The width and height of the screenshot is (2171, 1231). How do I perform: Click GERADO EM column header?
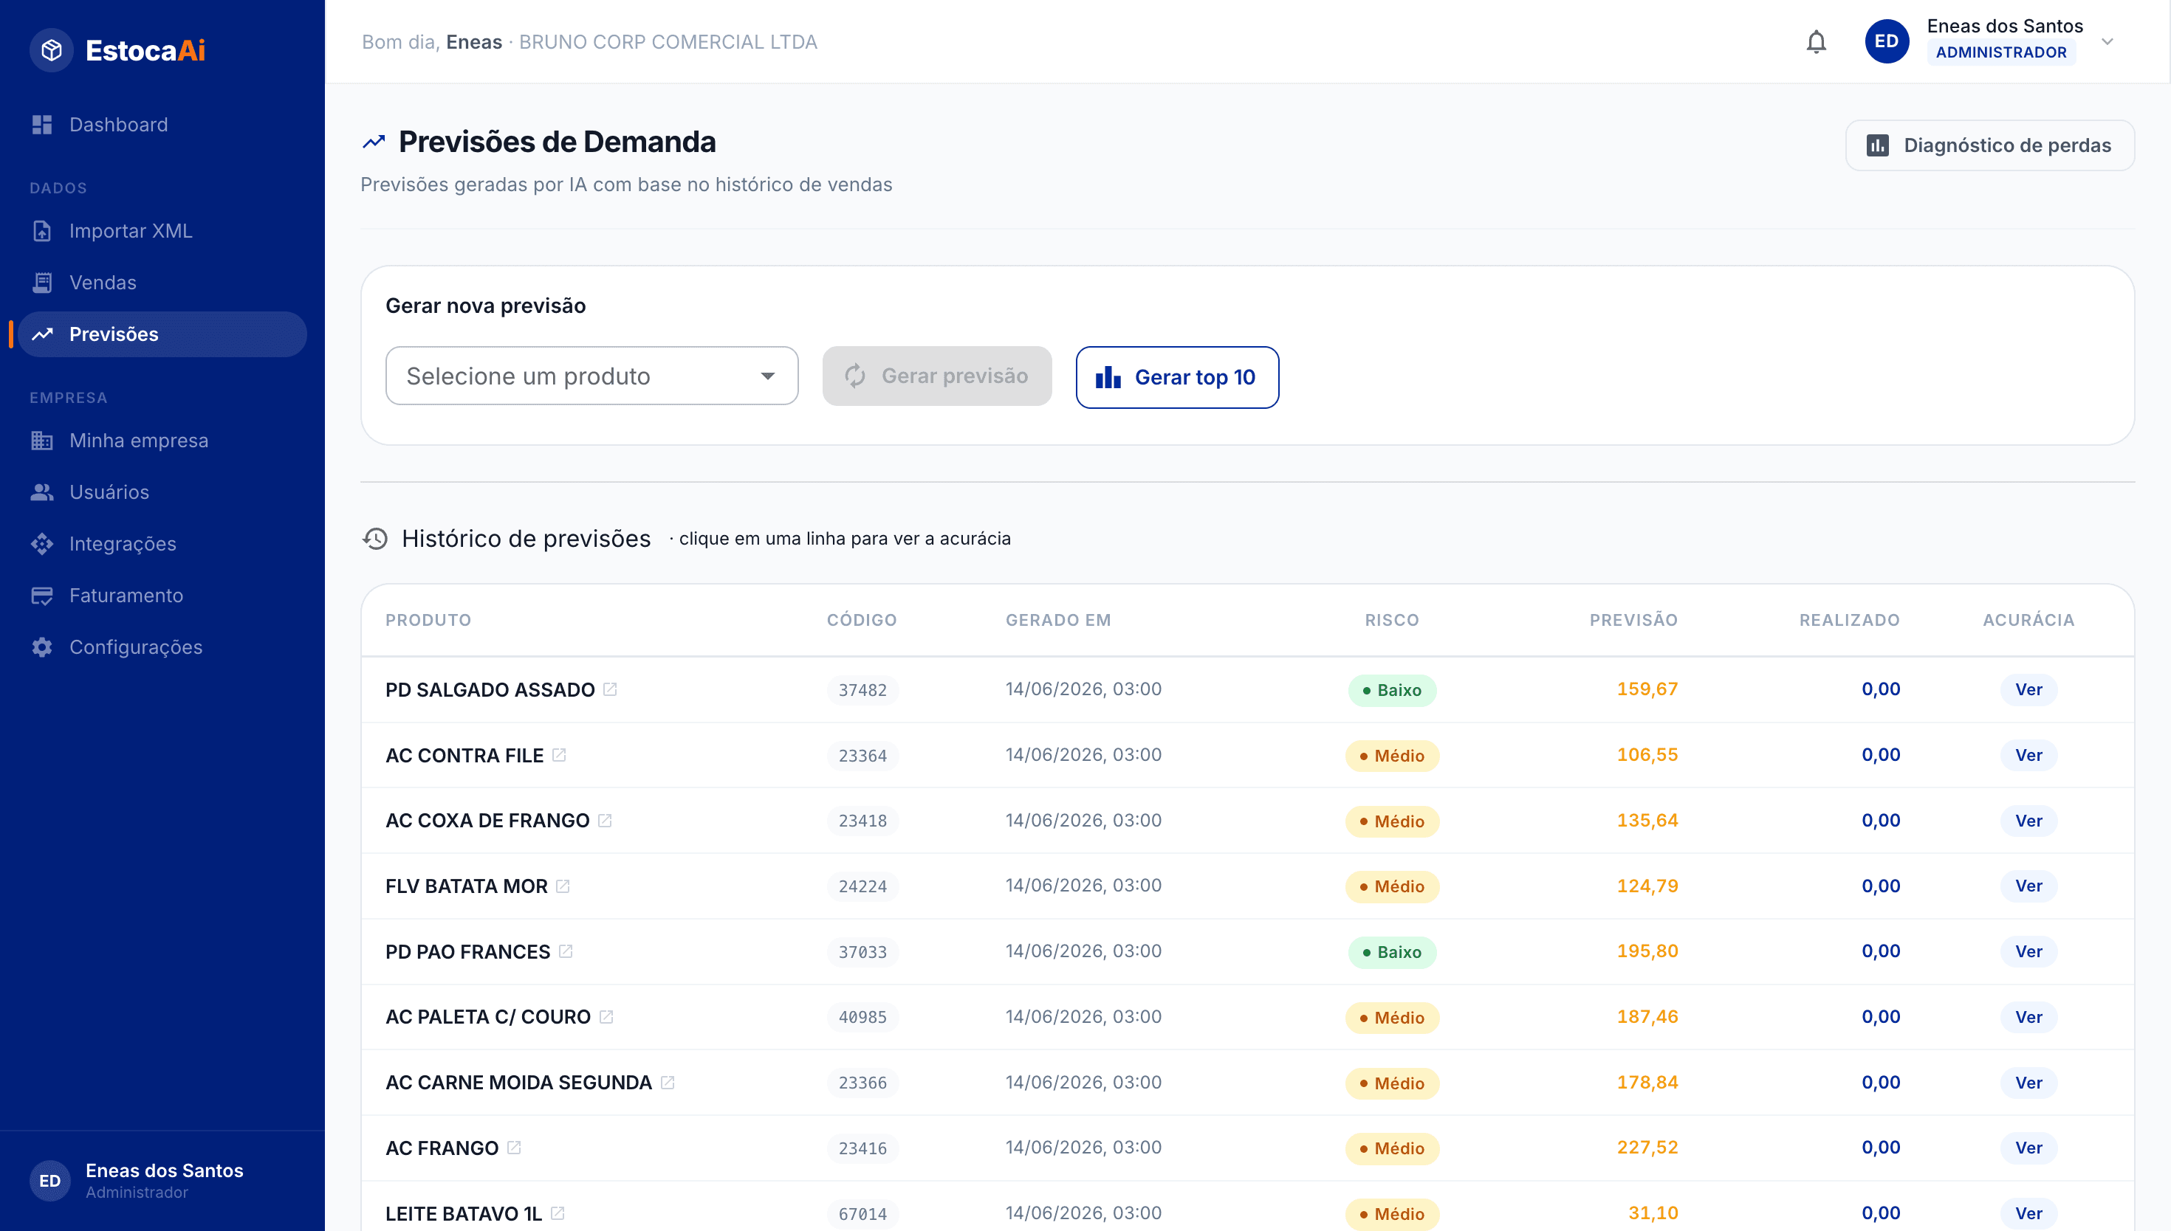coord(1057,620)
